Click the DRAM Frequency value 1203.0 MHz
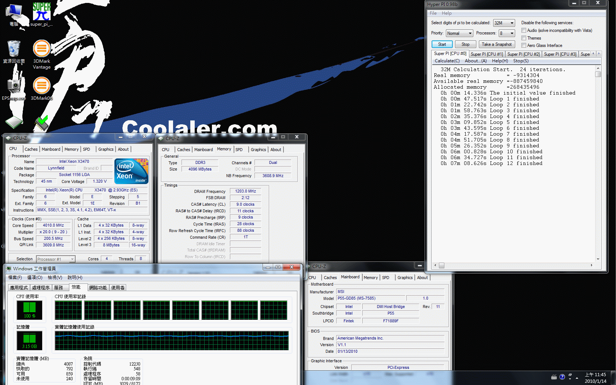The width and height of the screenshot is (616, 385). pos(245,191)
